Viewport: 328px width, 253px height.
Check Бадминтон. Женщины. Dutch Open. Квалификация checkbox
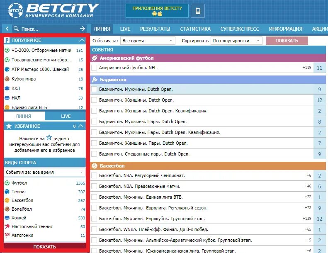(94, 111)
